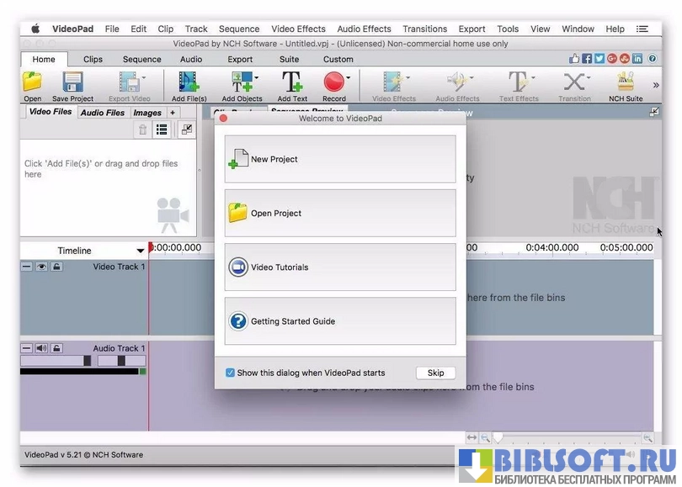Open the Video Effects menu in menu bar
The height and width of the screenshot is (487, 682).
coord(298,29)
